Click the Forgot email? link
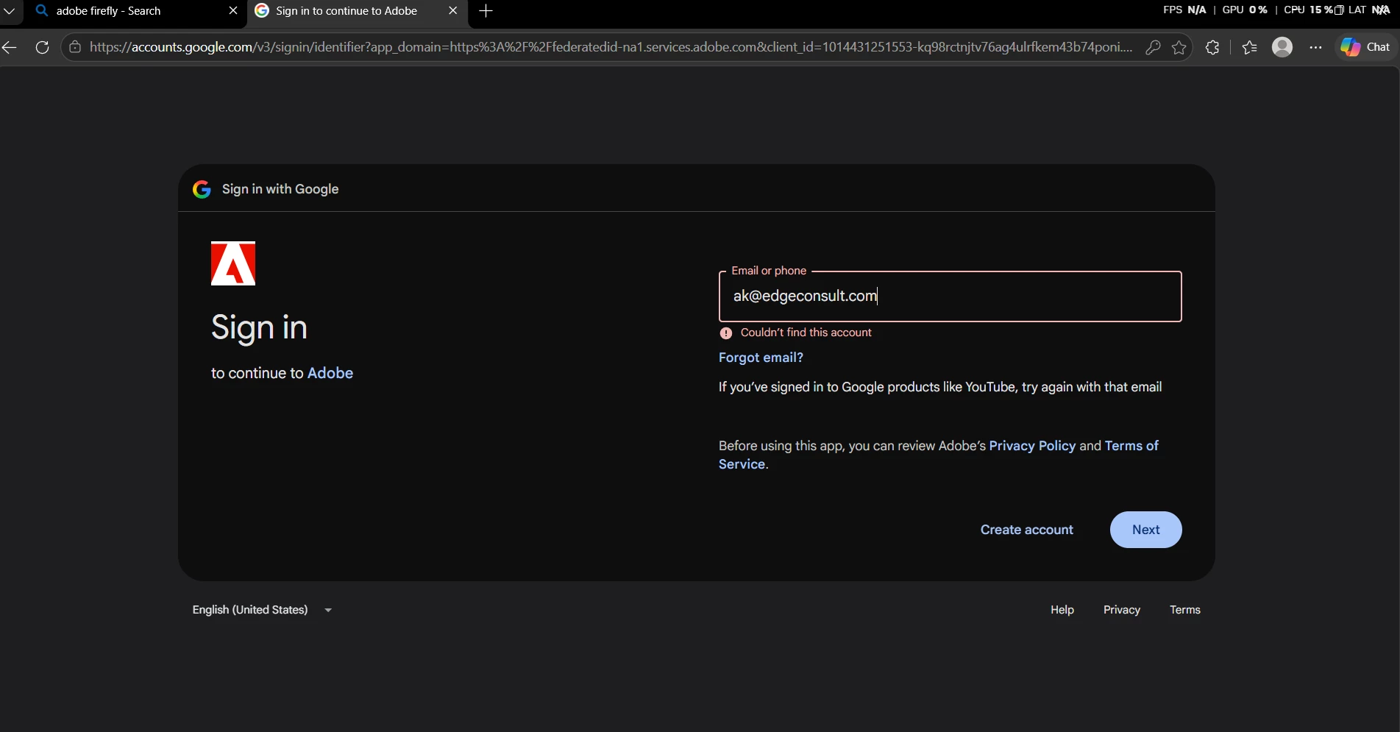The image size is (1400, 732). tap(761, 358)
